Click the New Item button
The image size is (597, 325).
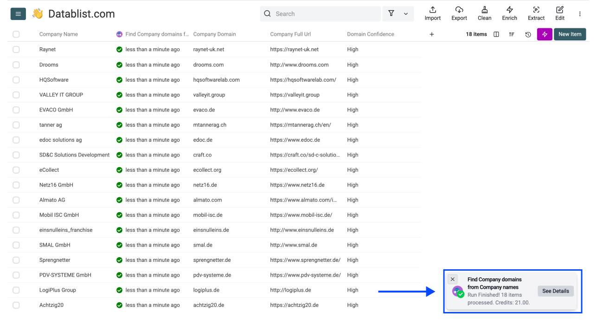570,34
